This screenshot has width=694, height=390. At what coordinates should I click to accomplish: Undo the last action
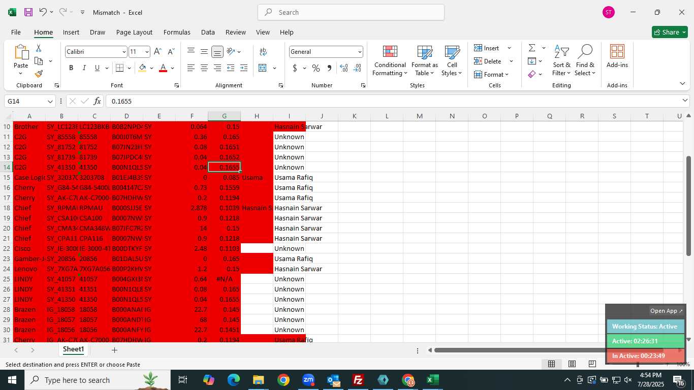pyautogui.click(x=43, y=12)
